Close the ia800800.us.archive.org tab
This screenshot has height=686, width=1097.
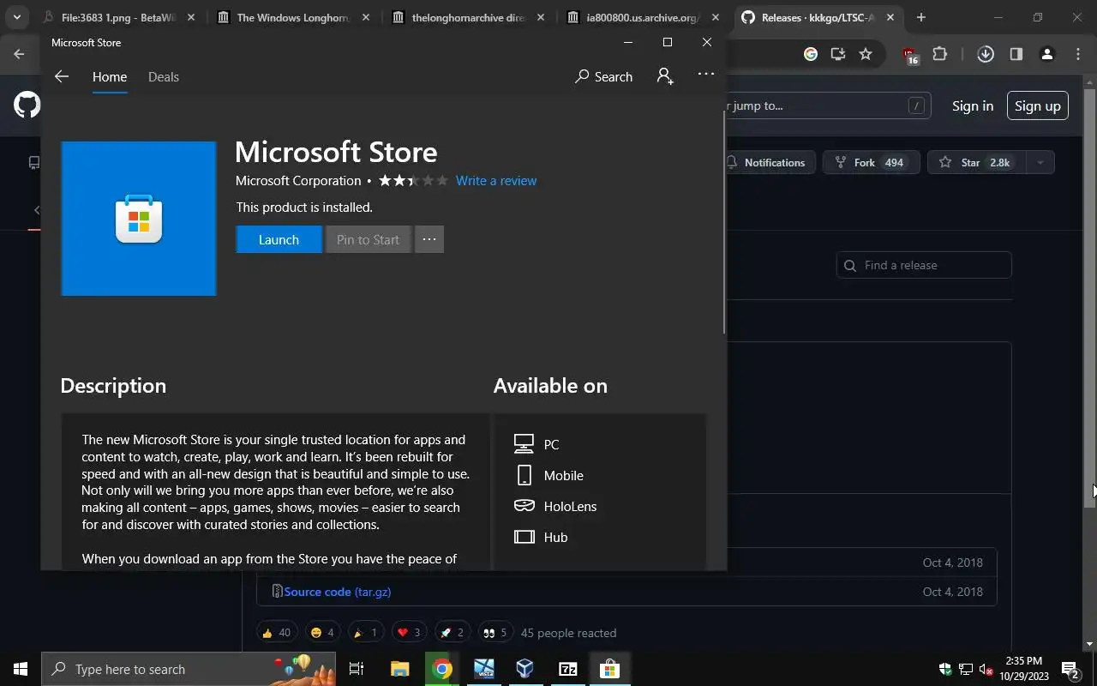pos(716,17)
